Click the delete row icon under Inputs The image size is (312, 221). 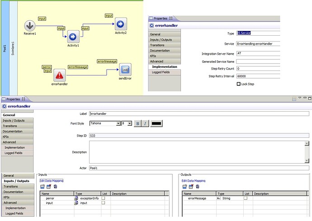pyautogui.click(x=49, y=187)
